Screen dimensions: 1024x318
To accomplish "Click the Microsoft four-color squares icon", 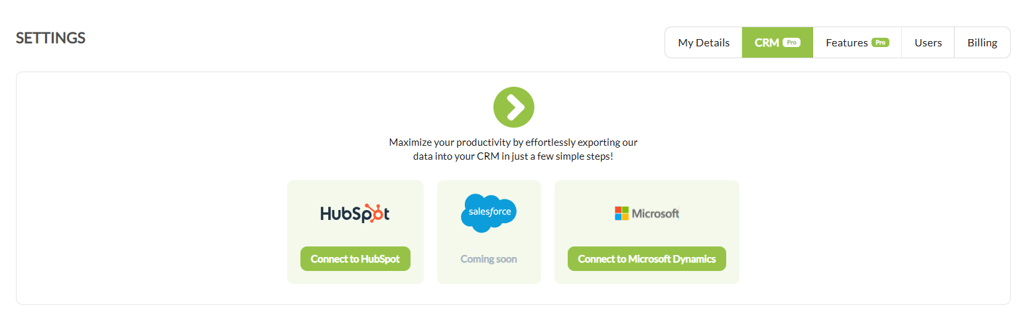I will coord(621,213).
